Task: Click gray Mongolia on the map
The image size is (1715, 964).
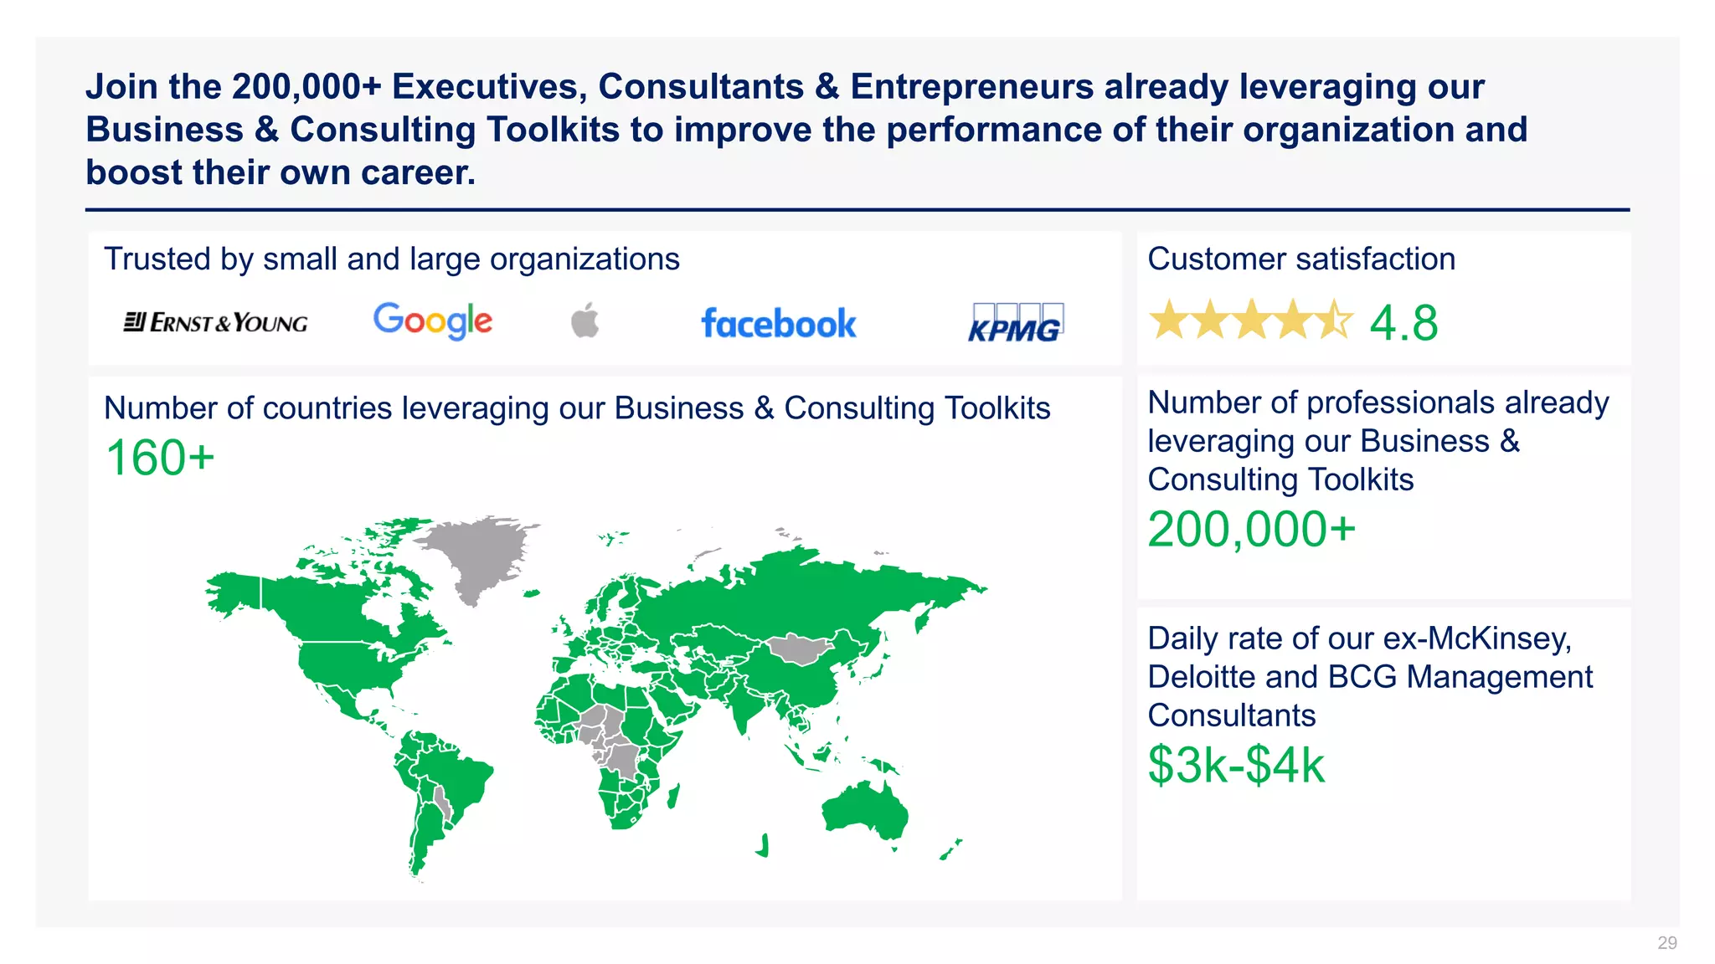Action: [800, 649]
